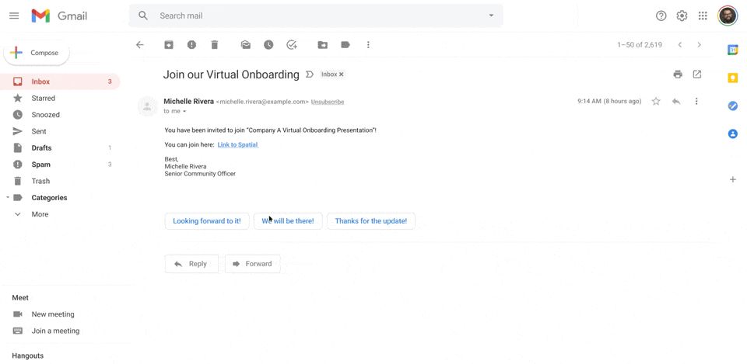Open the 'Link to Spatial' hyperlink
Screen dimensions: 747x364
coord(237,144)
